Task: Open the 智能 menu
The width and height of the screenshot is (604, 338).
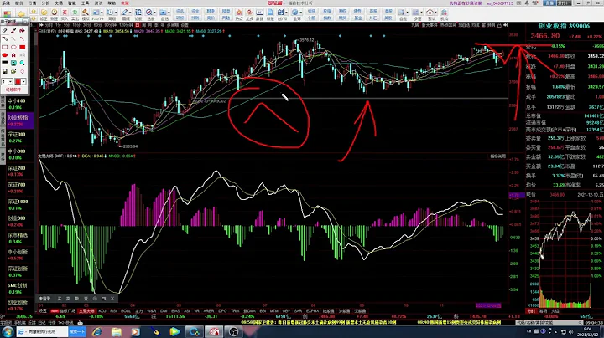Action: point(72,3)
